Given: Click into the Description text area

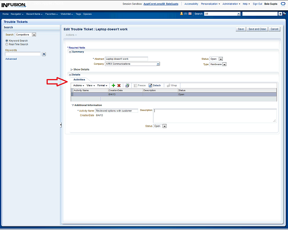Looking at the screenshot, I should pyautogui.click(x=214, y=115).
